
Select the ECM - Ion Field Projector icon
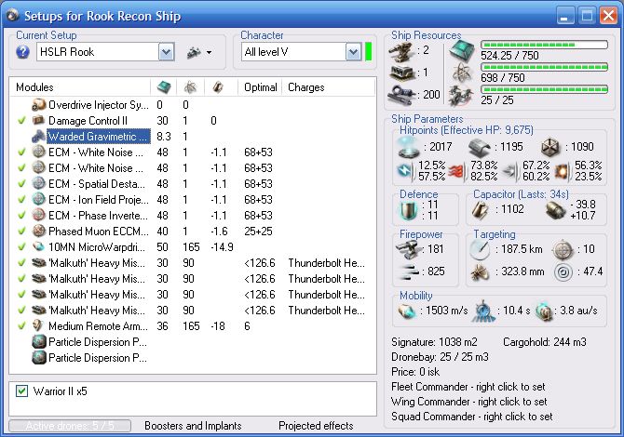(38, 199)
